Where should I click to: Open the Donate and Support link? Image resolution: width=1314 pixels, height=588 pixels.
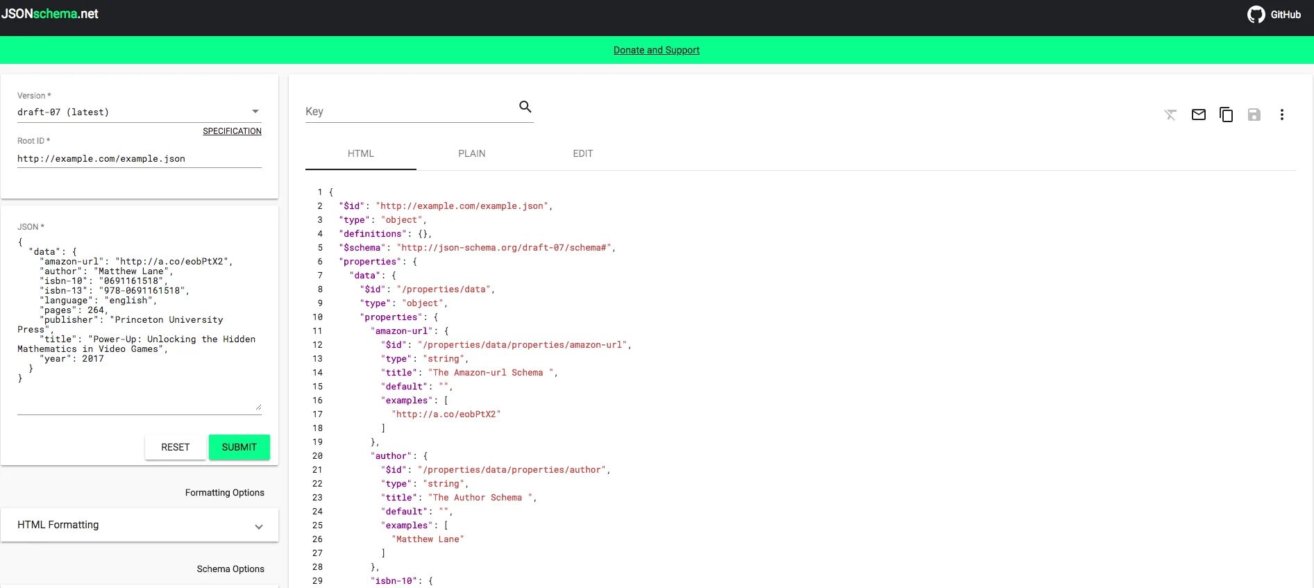click(656, 50)
